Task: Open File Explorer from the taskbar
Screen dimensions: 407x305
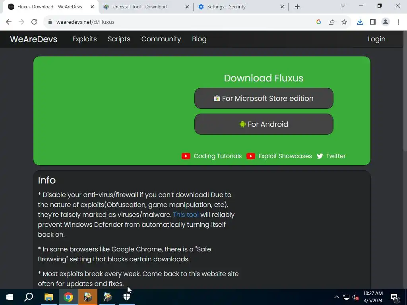Action: coord(48,297)
